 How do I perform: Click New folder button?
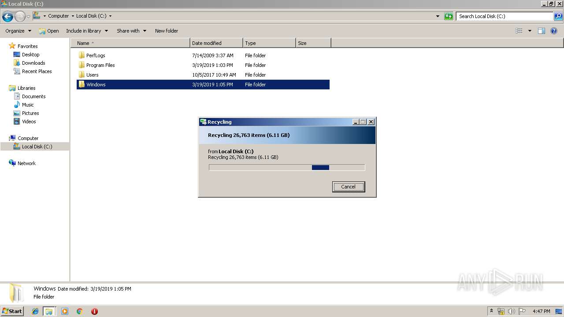point(167,31)
